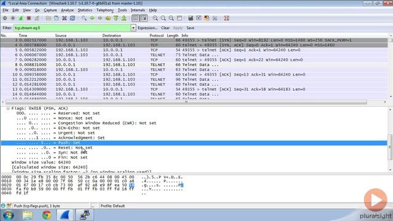Viewport: 393px width, 221px height.
Task: Open help (lifebuoy icon)
Action: [x=227, y=18]
